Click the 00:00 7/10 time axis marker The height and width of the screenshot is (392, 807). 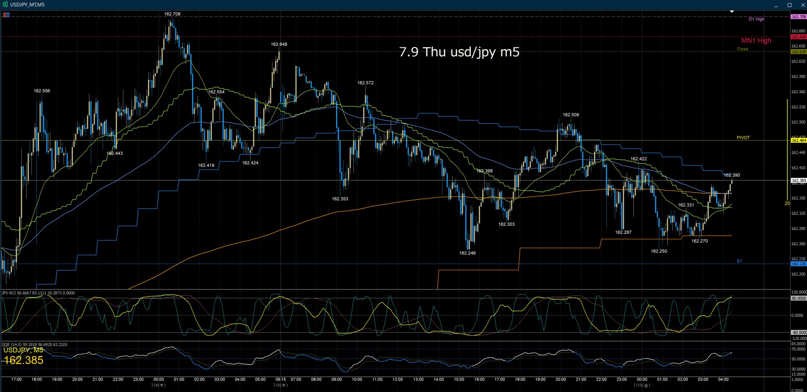[642, 379]
